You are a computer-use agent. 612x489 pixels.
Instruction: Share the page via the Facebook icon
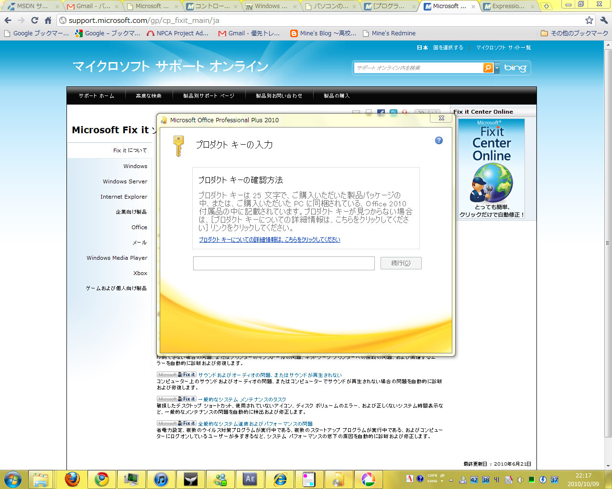(381, 112)
